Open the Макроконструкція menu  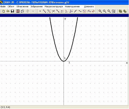pyautogui.click(x=54, y=7)
